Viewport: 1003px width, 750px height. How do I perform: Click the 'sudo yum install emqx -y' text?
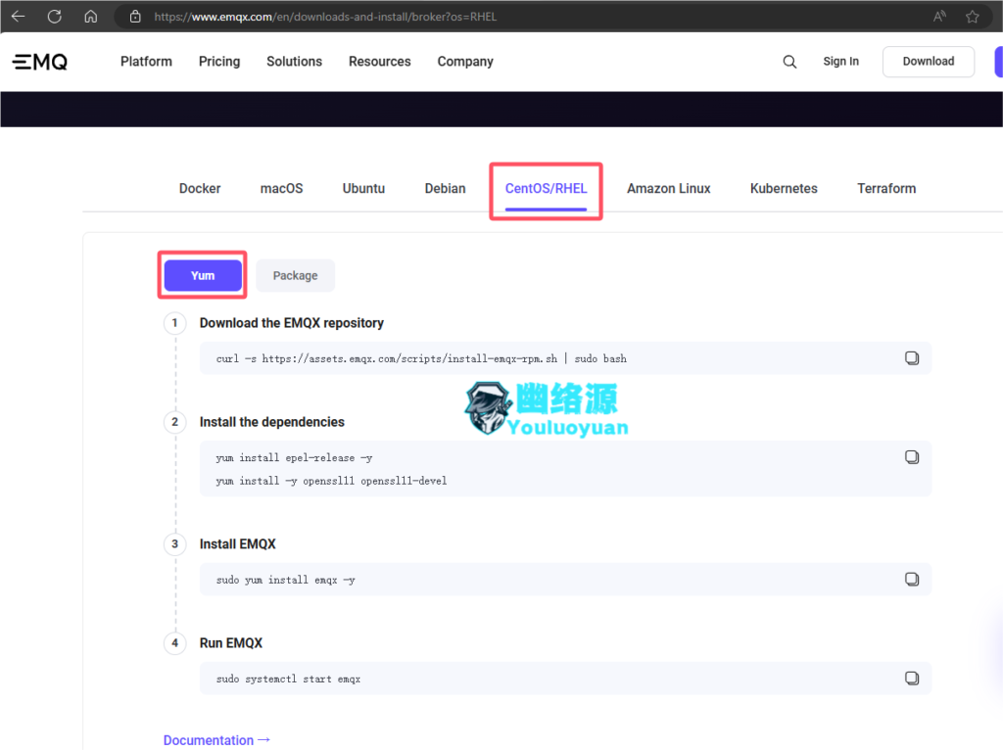(x=285, y=580)
